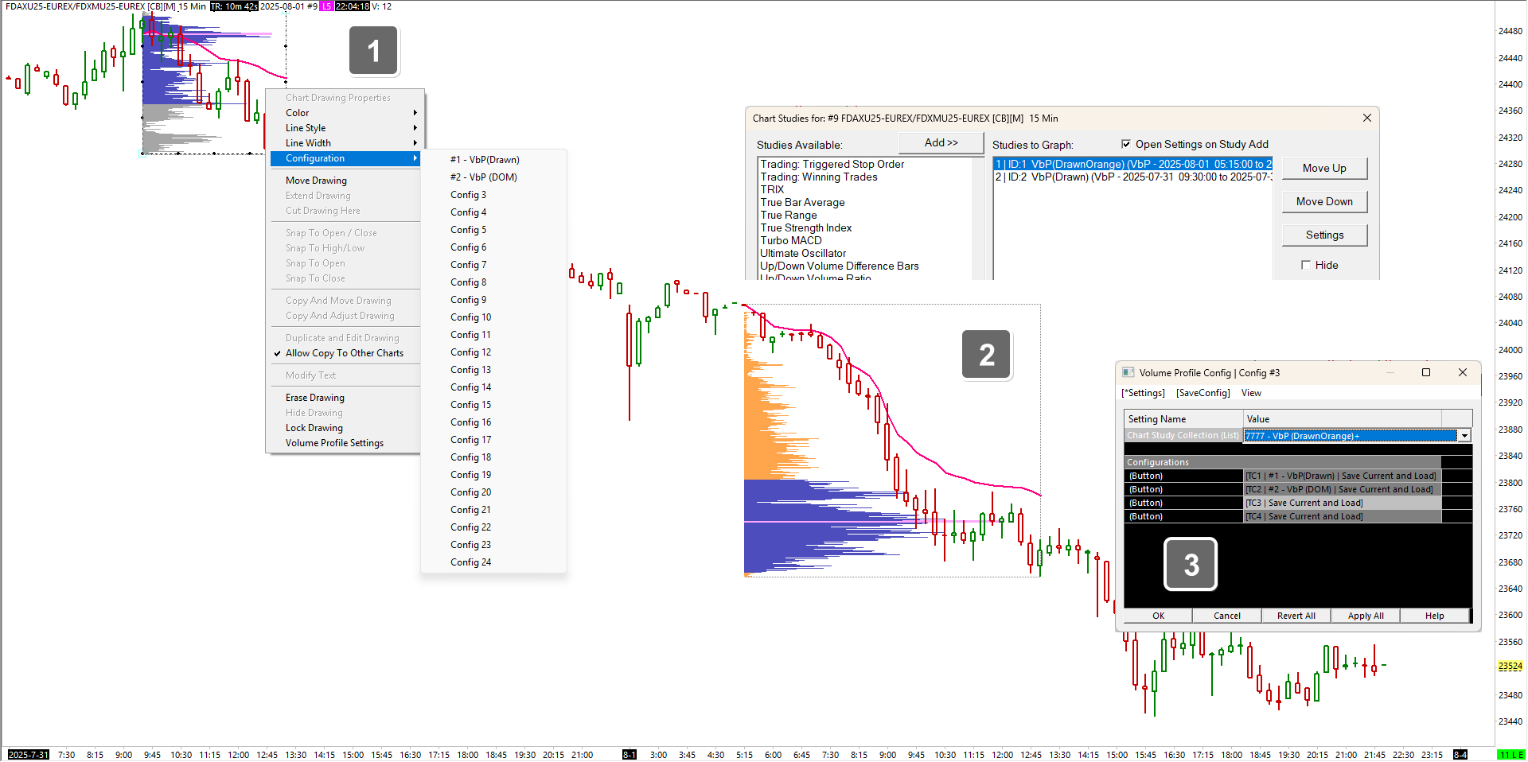This screenshot has height=762, width=1528.
Task: Select Up/Down Volume Difference Bars study
Action: [840, 266]
